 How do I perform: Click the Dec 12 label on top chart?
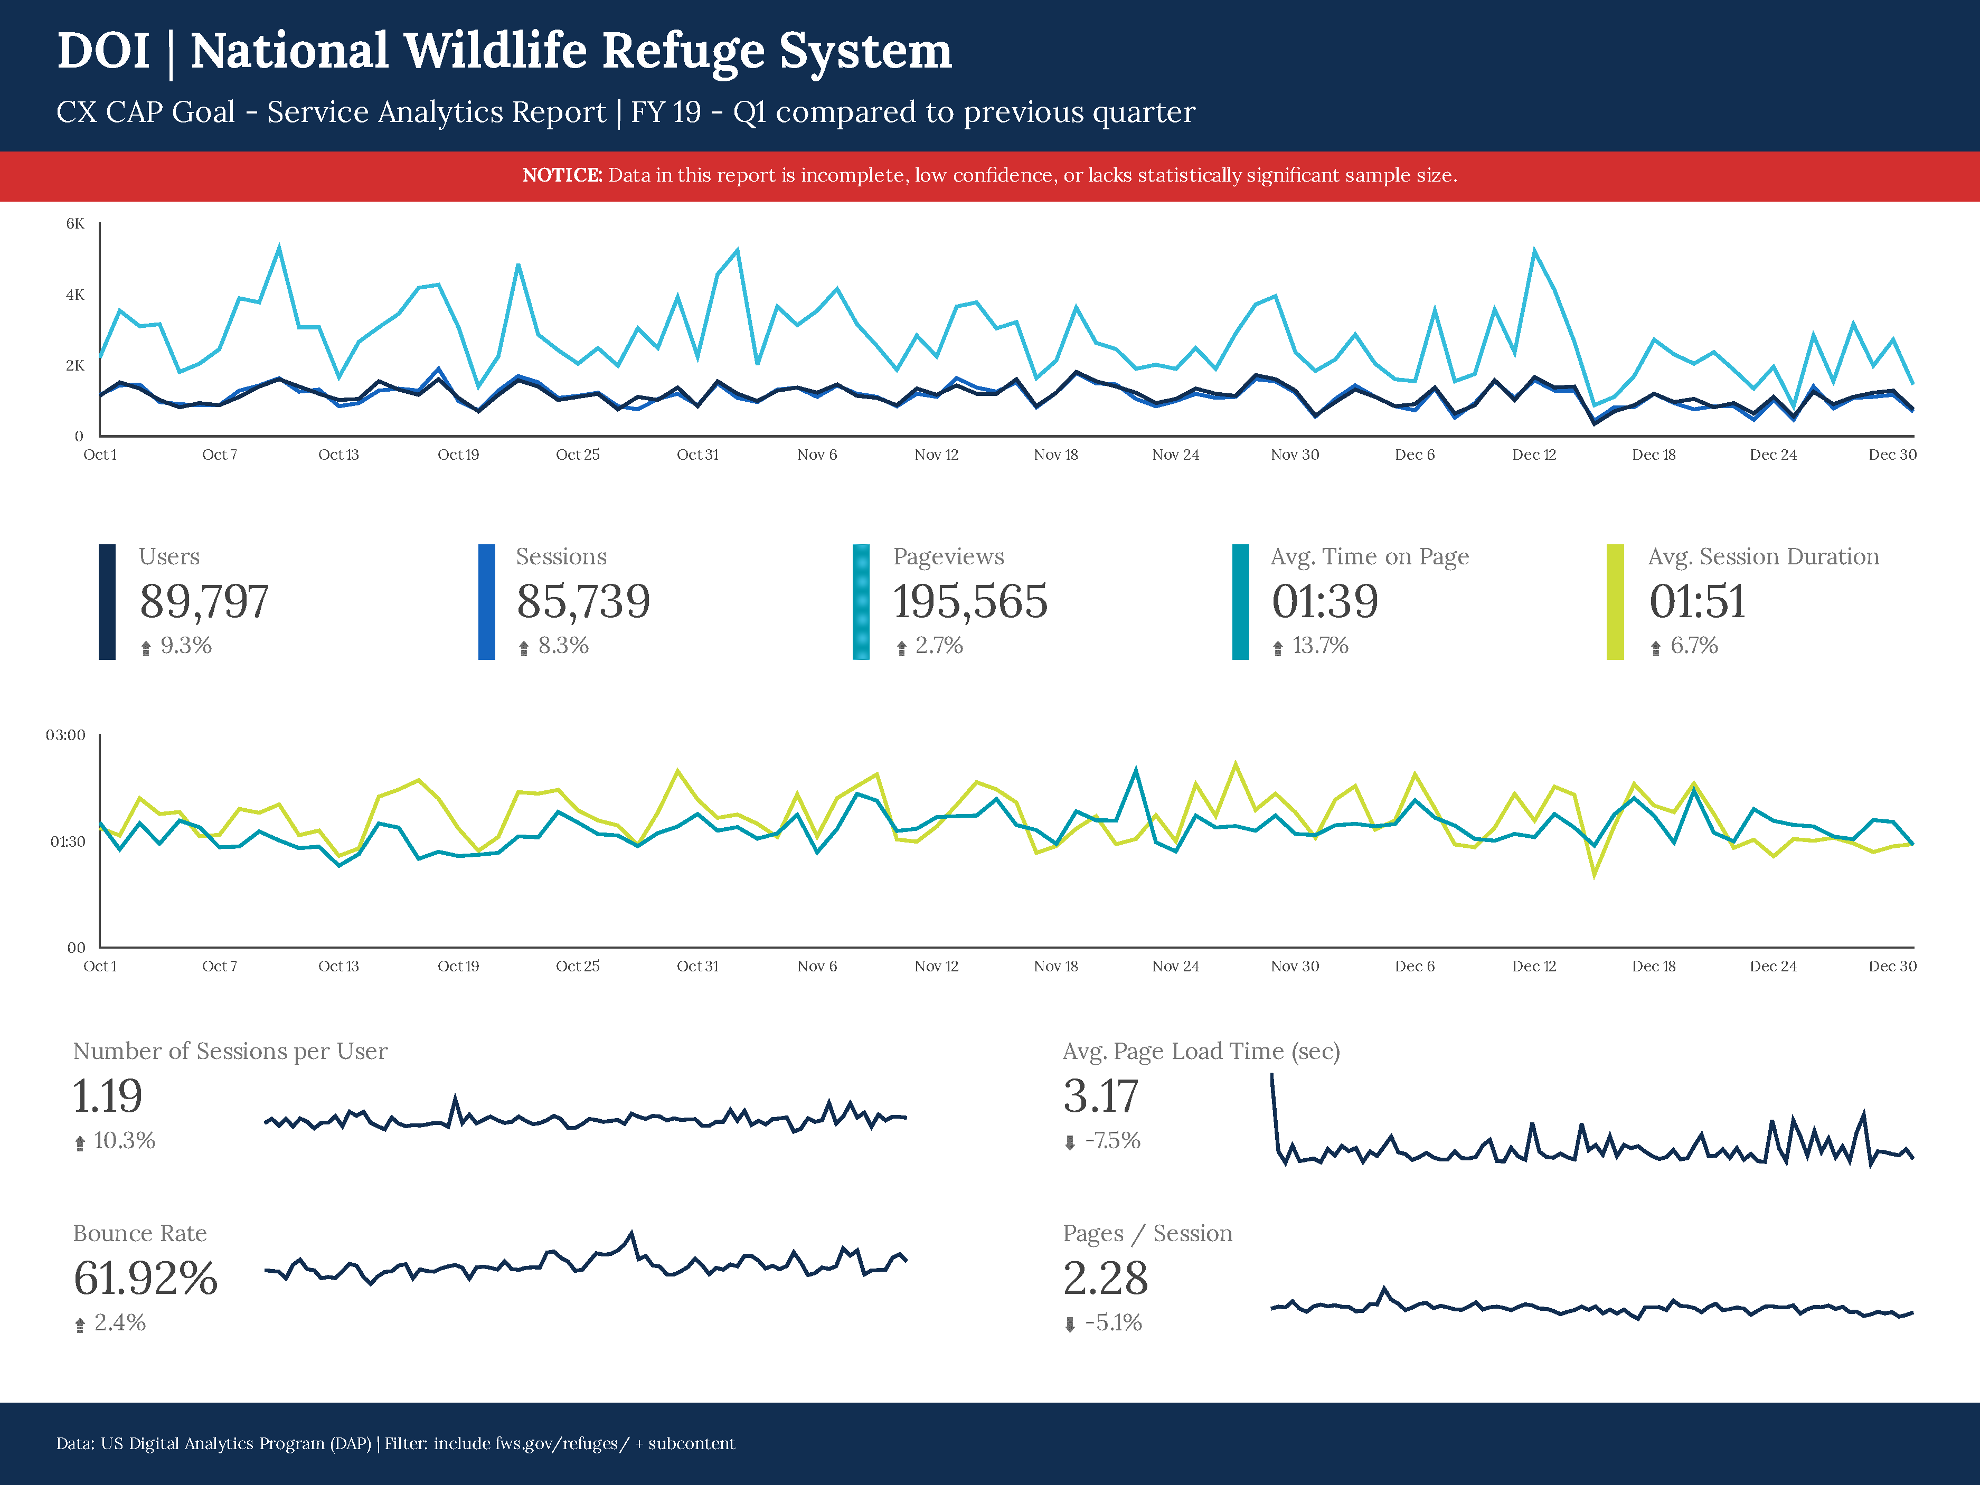[1534, 455]
